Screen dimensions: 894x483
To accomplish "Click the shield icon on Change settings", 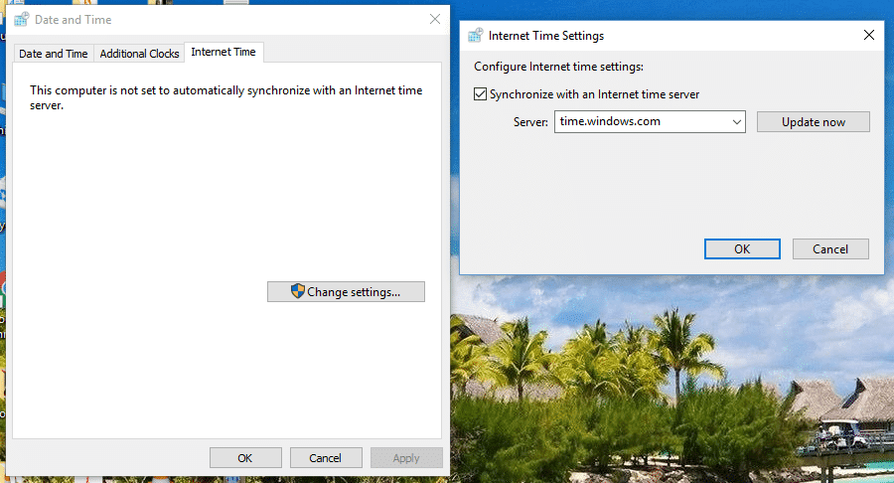I will (x=297, y=291).
